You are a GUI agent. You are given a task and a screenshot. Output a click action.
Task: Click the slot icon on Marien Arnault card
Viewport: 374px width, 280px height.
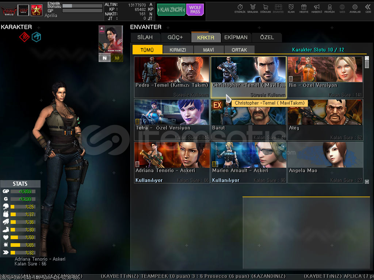click(x=215, y=164)
